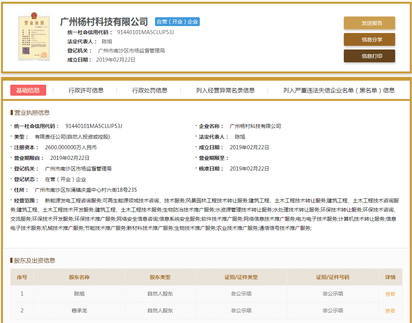412x323 pixels.
Task: Click the 营业期限自 date value
Action: (x=70, y=158)
